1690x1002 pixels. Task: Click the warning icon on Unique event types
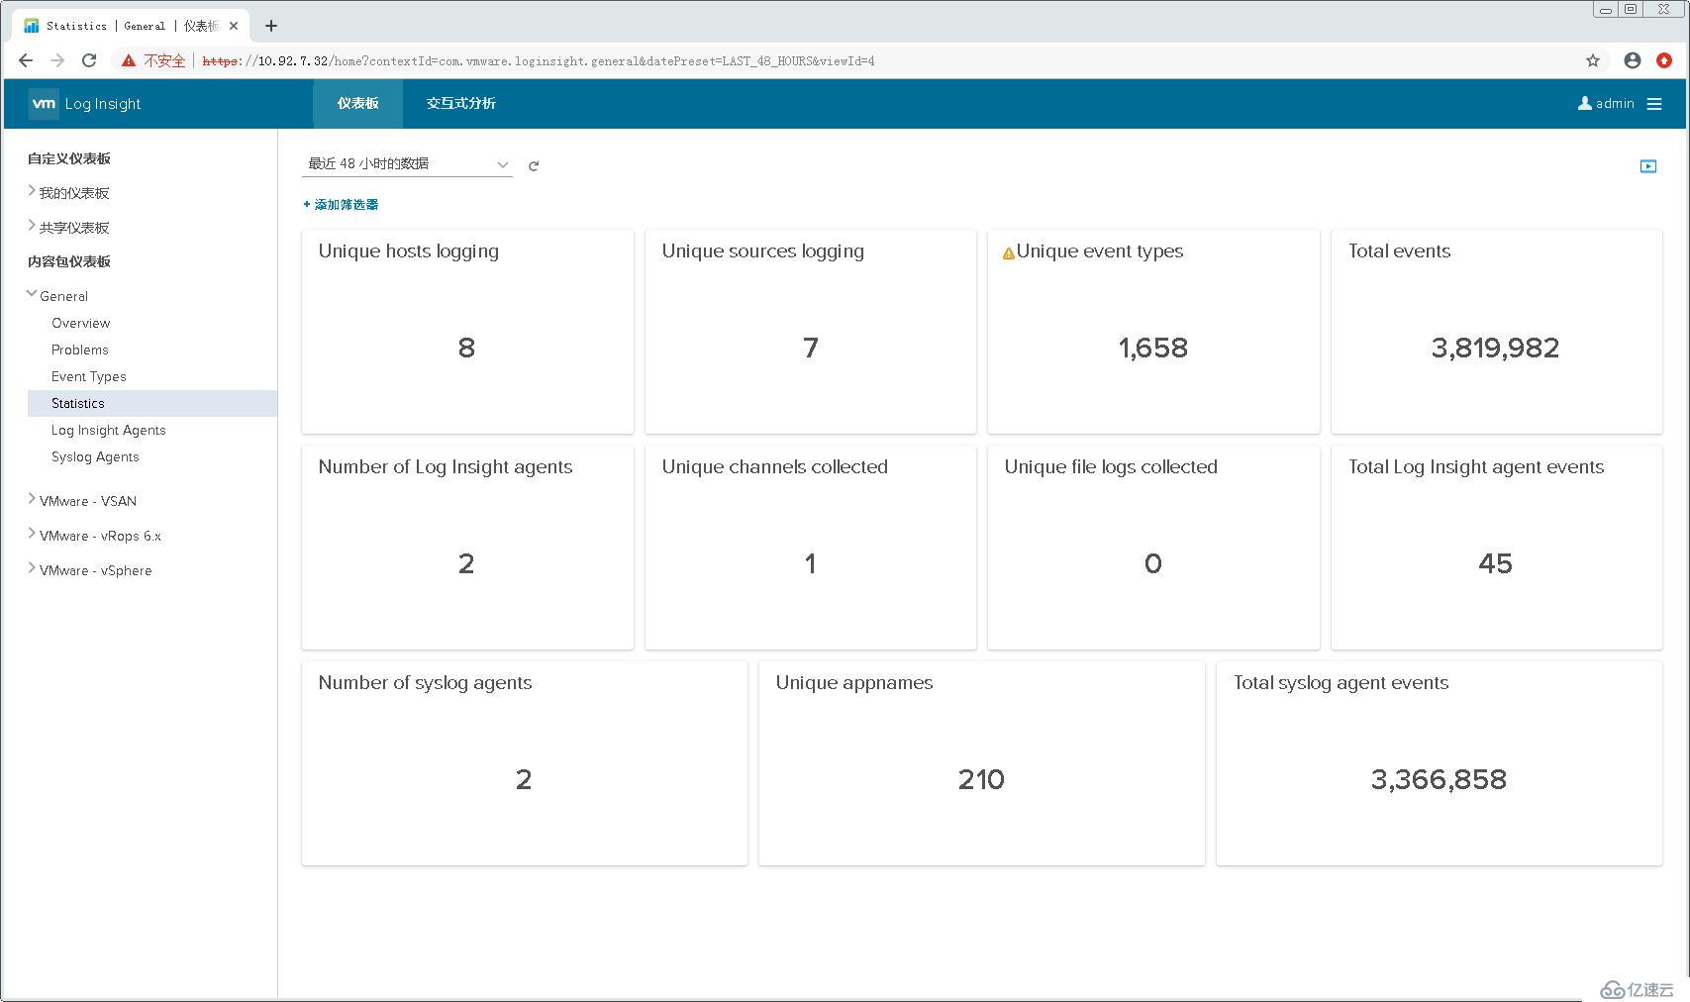point(1009,253)
